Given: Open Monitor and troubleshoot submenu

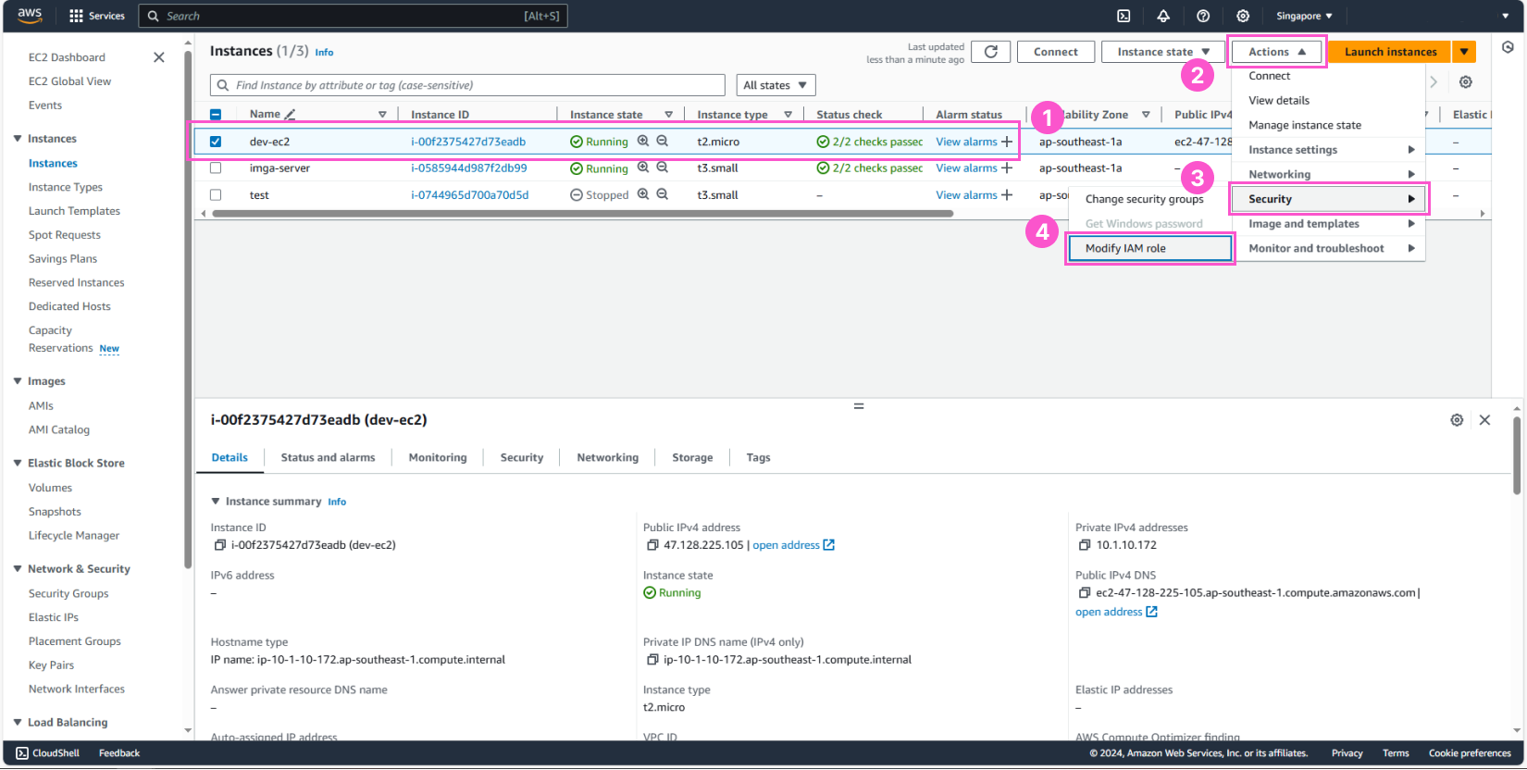Looking at the screenshot, I should pos(1329,248).
